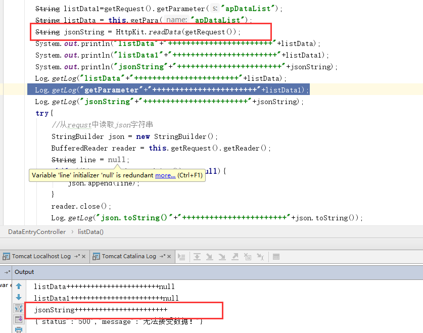The height and width of the screenshot is (333, 423).
Task: Click the HttpKit.readData code line
Action: (137, 32)
